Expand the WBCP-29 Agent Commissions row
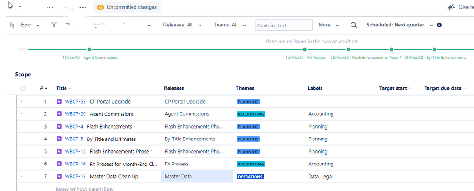This screenshot has width=474, height=191. coord(21,113)
